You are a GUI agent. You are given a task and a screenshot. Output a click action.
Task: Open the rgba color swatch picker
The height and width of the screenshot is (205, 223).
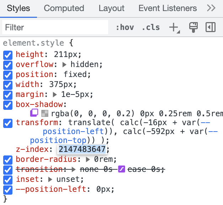click(45, 113)
